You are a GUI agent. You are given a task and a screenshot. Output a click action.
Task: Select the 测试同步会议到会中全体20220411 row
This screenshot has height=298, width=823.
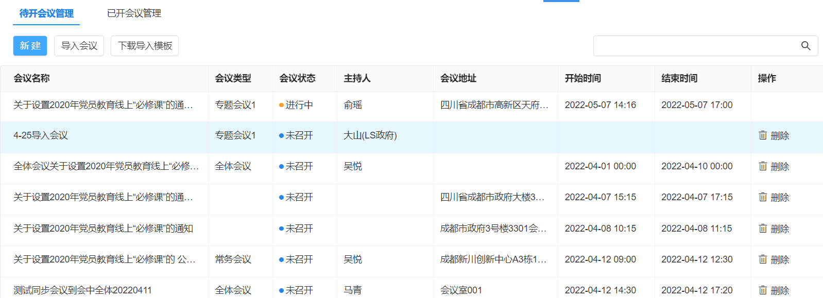[411, 290]
